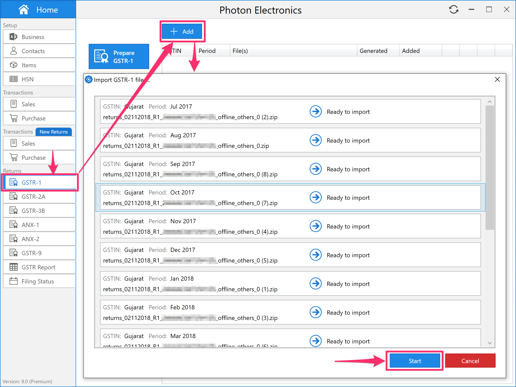This screenshot has height=387, width=516.
Task: Click the Add button with plus sign
Action: pos(182,31)
